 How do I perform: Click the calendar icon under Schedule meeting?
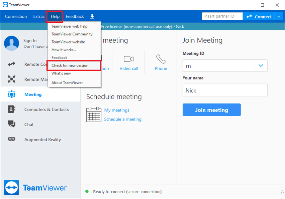click(x=94, y=115)
